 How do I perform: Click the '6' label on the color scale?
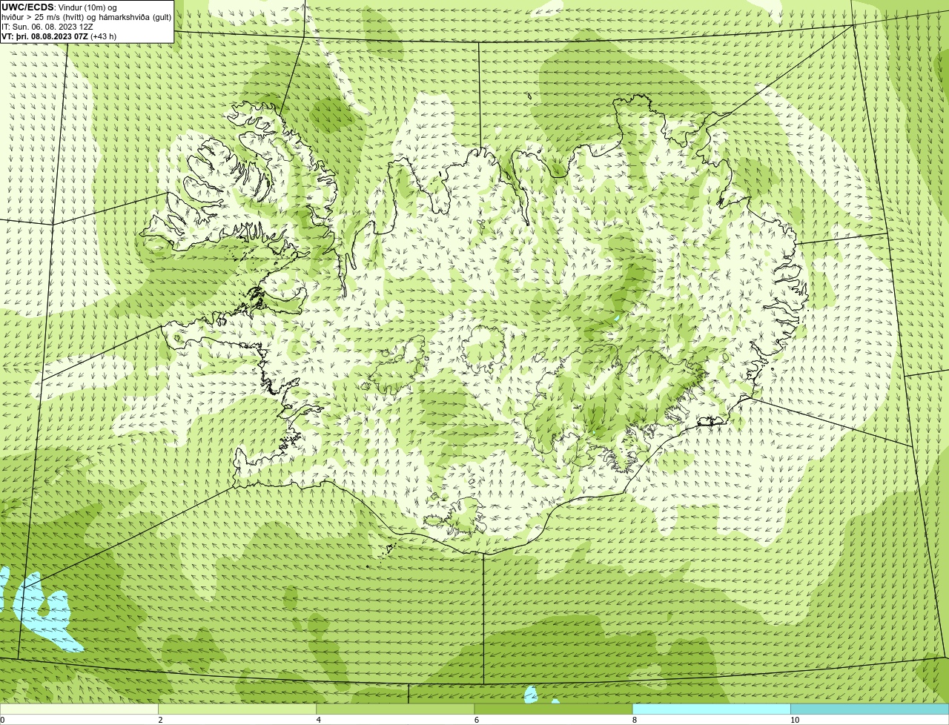[476, 720]
